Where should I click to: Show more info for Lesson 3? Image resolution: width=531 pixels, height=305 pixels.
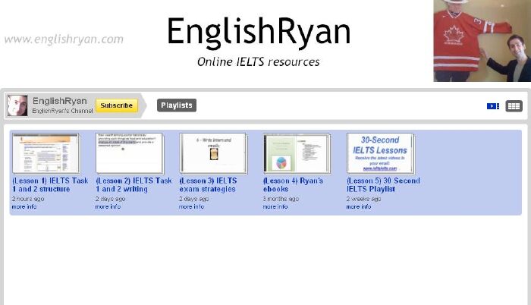pyautogui.click(x=191, y=206)
